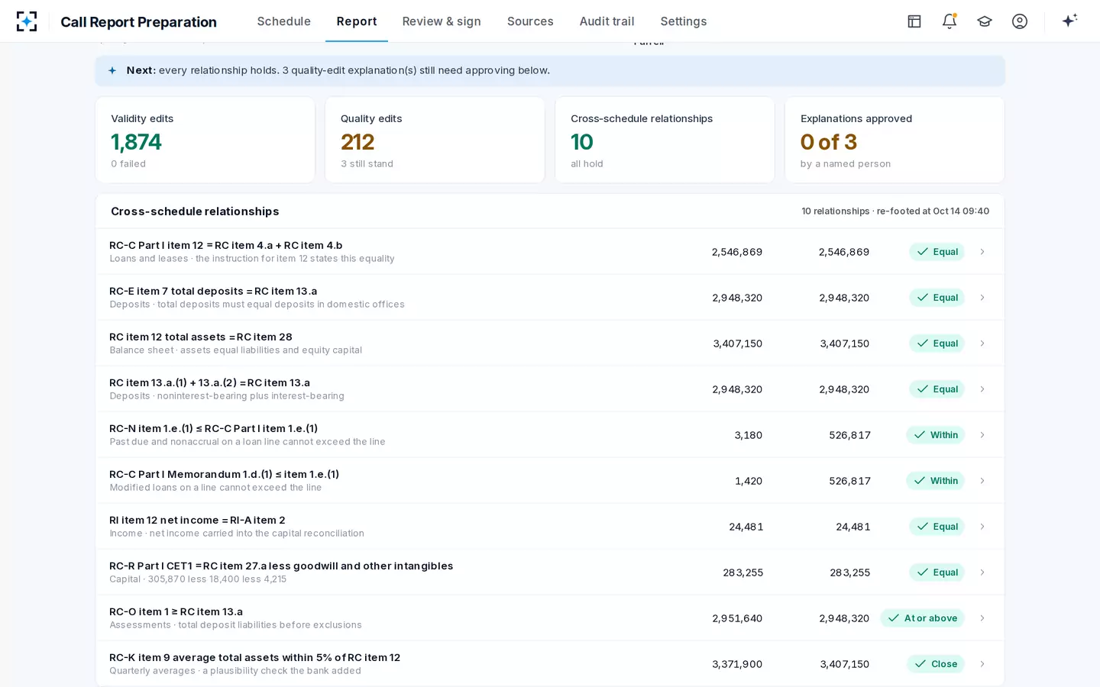Viewport: 1100px width, 687px height.
Task: Open the Validity edits summary card
Action: pos(205,140)
